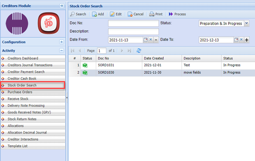The height and width of the screenshot is (161, 255).
Task: Refresh the stock order grid
Action: click(139, 51)
